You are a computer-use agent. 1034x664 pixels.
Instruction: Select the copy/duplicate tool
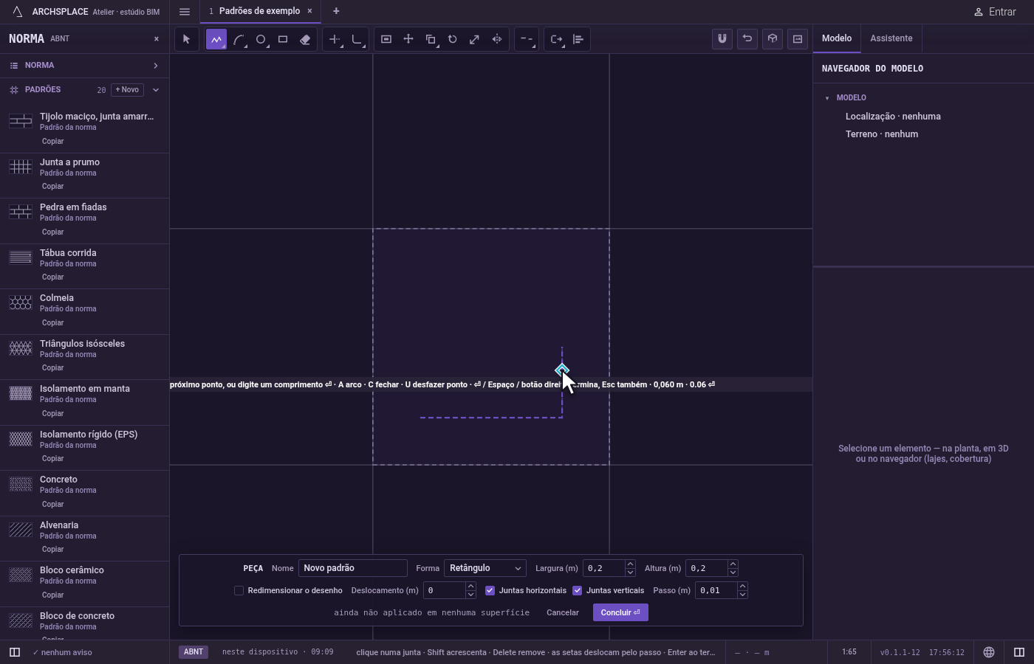[x=431, y=39]
